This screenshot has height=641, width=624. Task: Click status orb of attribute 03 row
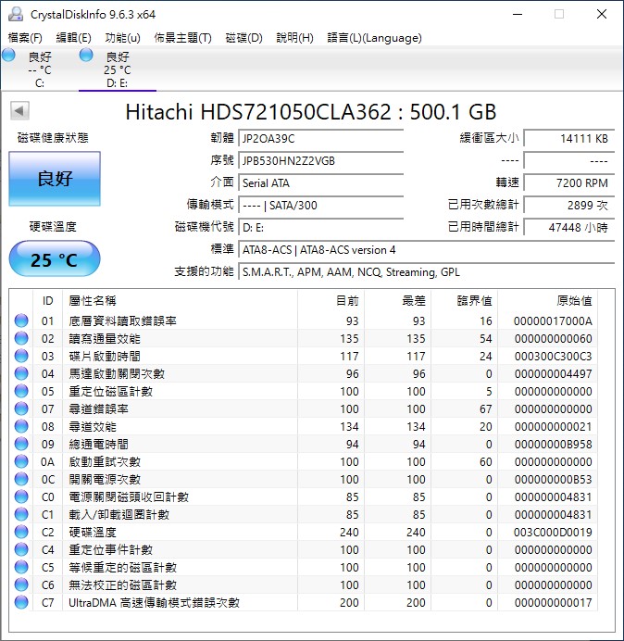(21, 356)
